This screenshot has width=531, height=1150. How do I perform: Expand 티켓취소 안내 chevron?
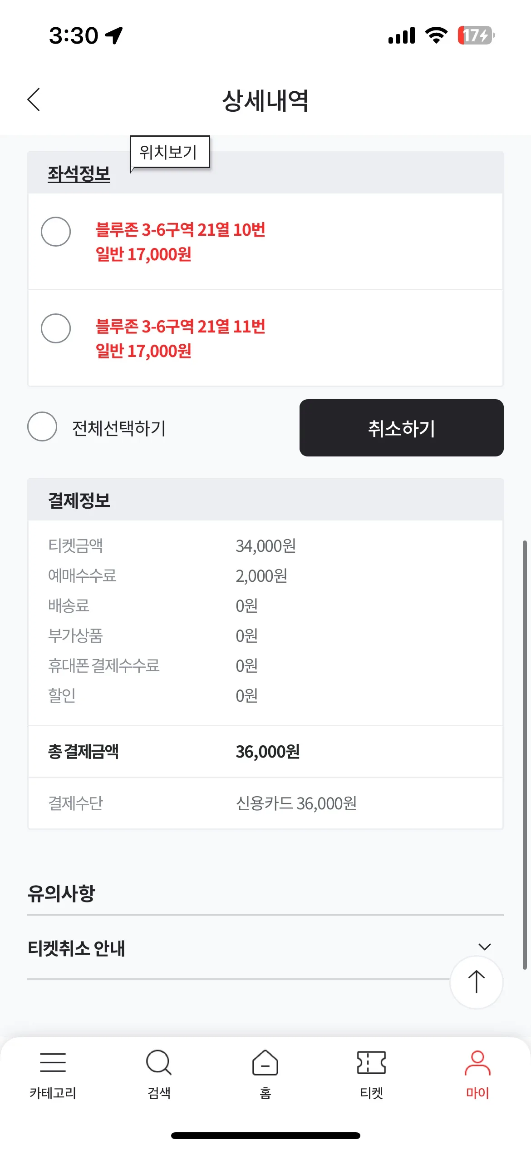(x=485, y=947)
